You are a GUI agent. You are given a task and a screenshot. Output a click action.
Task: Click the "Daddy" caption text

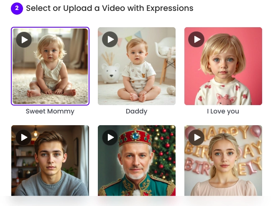[x=136, y=111]
